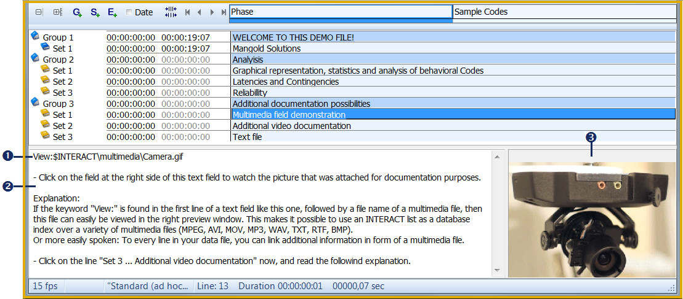This screenshot has width=683, height=299.
Task: Click Group 2 start time 00:00:00:00
Action: 131,60
